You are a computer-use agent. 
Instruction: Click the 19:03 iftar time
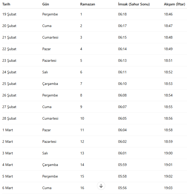click(168, 188)
